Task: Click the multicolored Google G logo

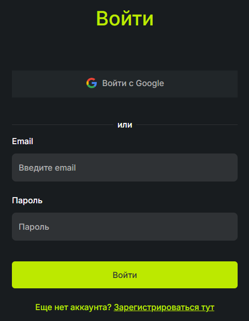Action: click(92, 83)
